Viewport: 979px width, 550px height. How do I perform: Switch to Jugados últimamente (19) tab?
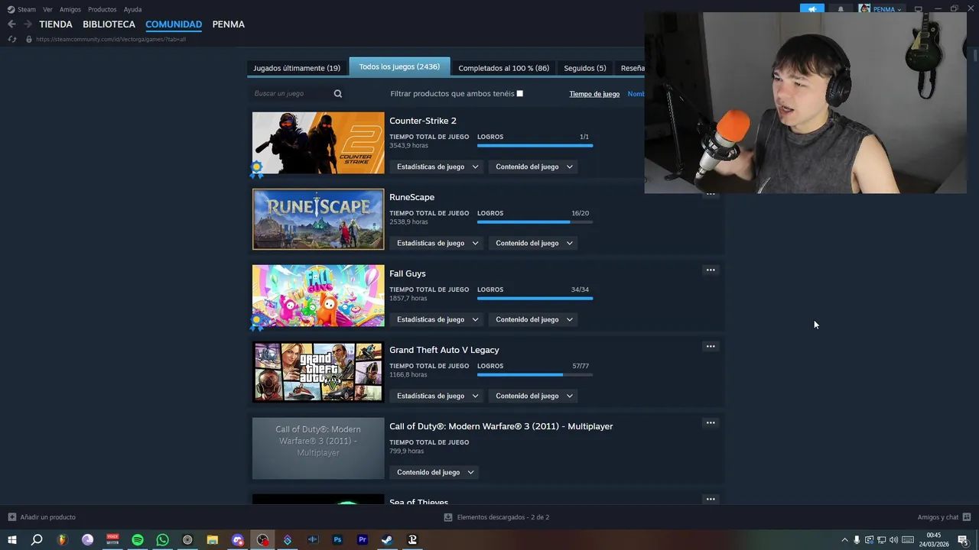click(297, 68)
